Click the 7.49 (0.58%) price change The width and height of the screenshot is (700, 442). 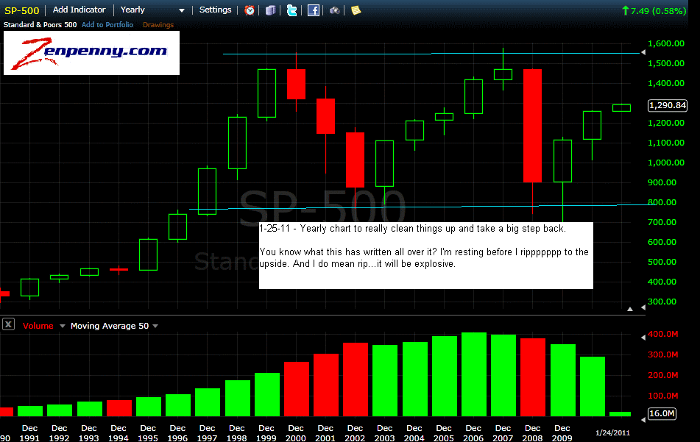[654, 11]
